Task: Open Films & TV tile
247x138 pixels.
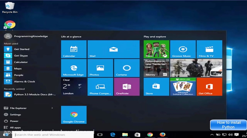Action: pyautogui.click(x=209, y=49)
